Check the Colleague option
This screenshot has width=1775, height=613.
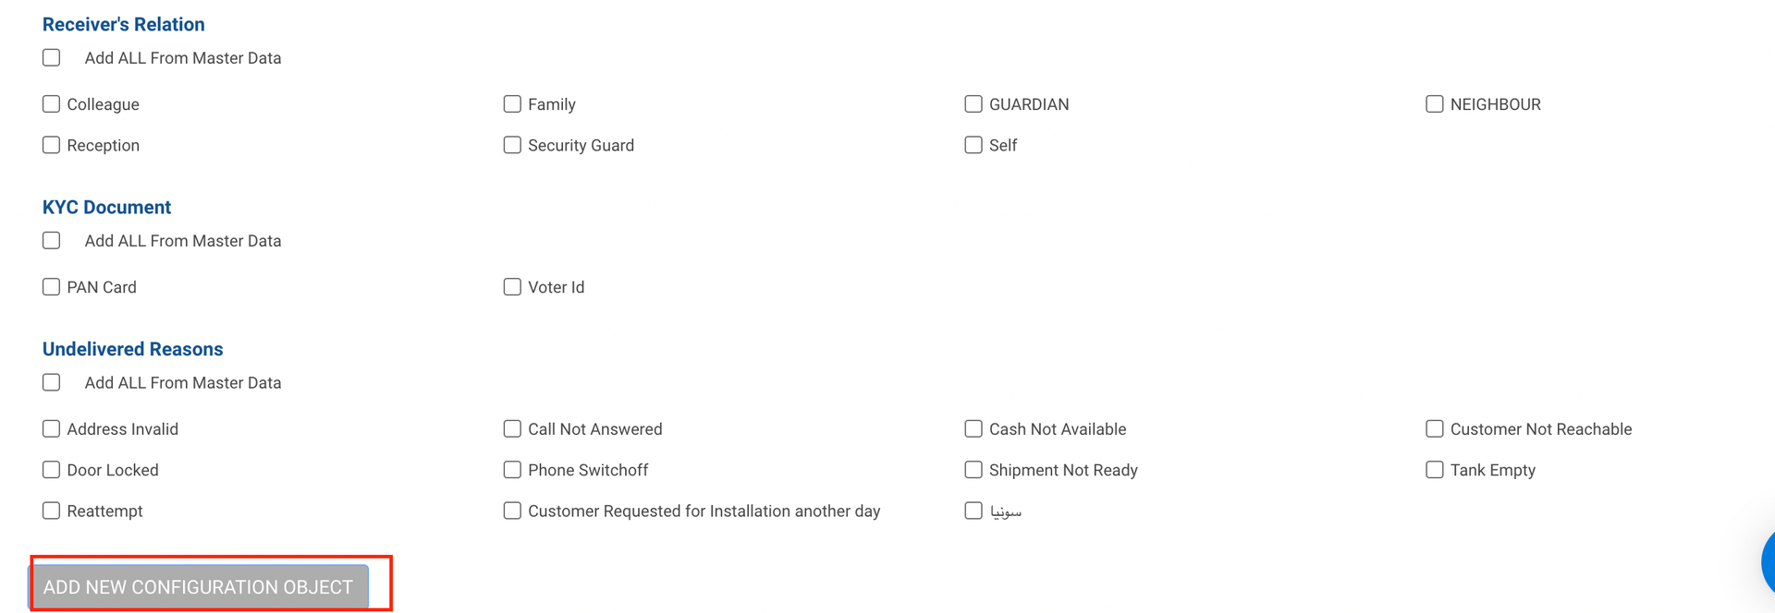coord(52,104)
